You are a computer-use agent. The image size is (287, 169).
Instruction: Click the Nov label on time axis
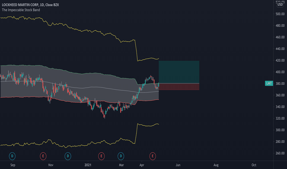tap(51, 165)
